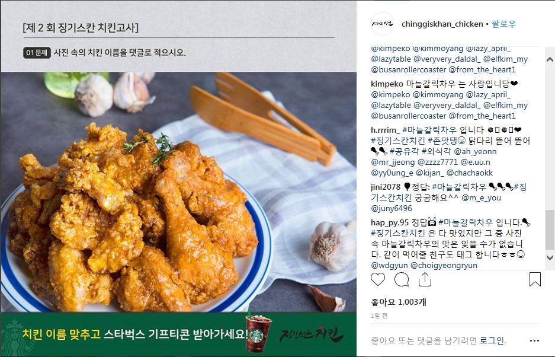Share the post using the share icon

pyautogui.click(x=425, y=279)
